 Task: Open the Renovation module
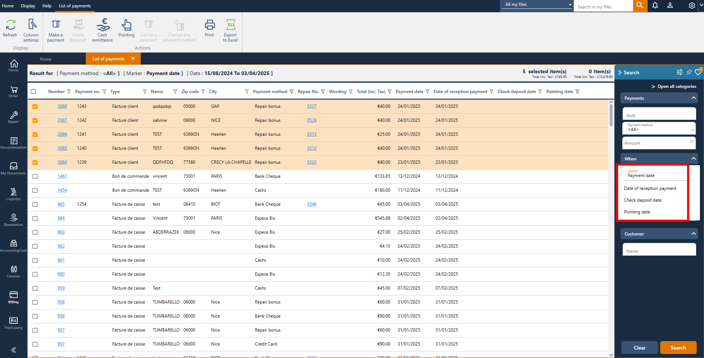(14, 220)
